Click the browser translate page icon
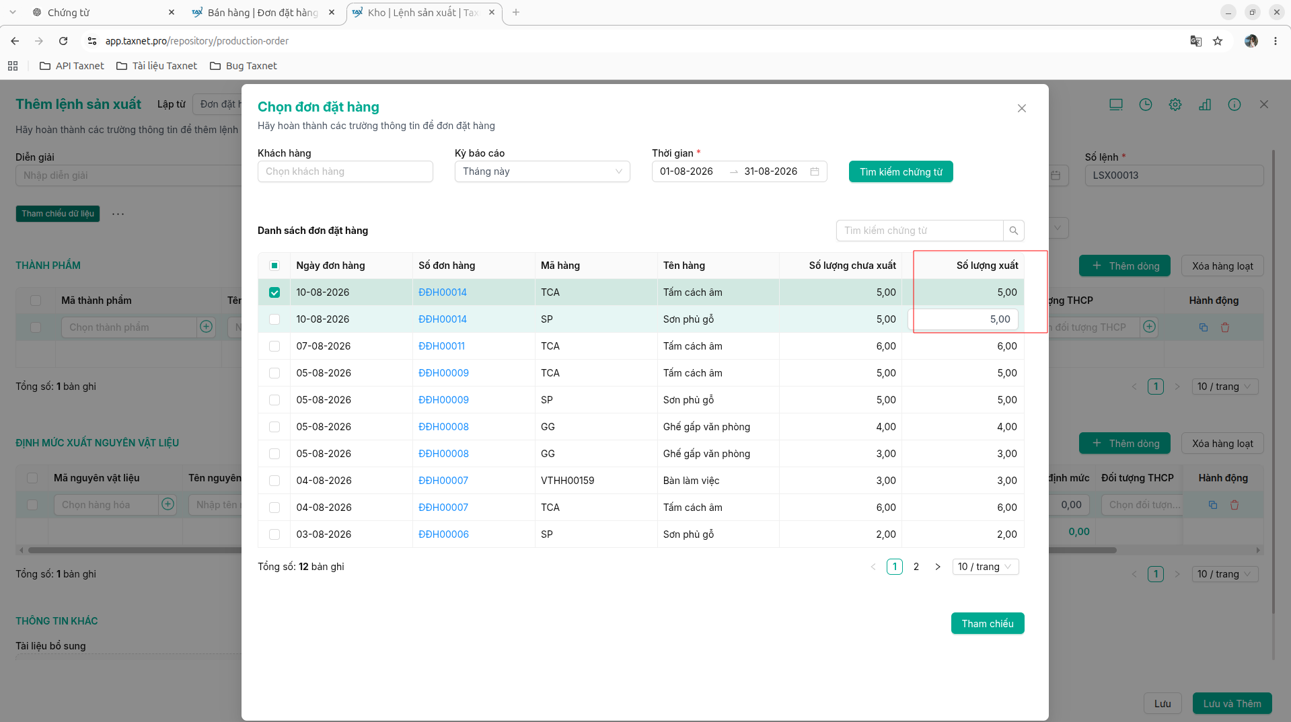The height and width of the screenshot is (722, 1291). coord(1195,41)
